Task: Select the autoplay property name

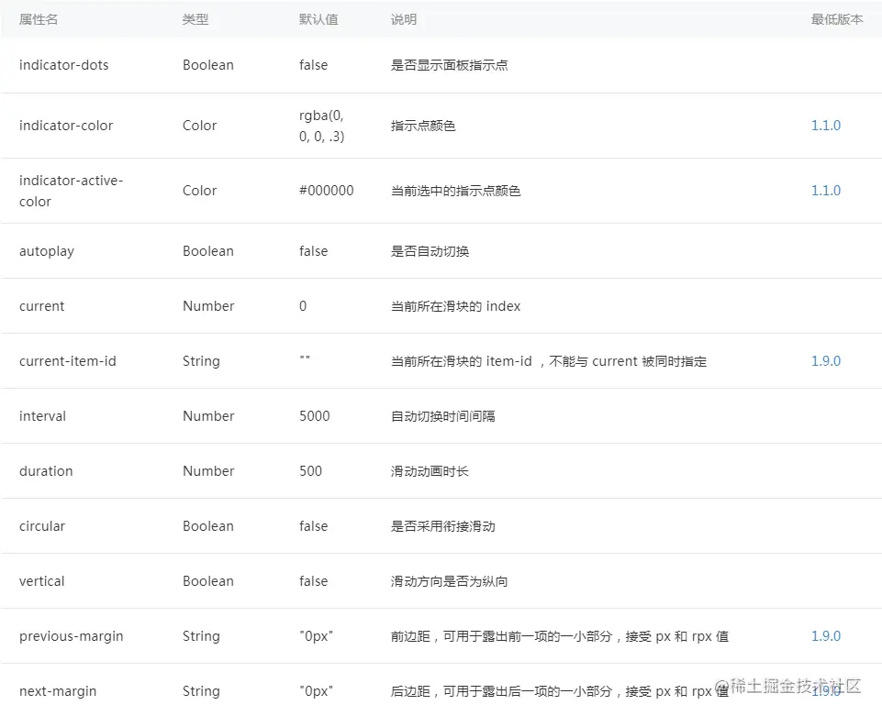Action: pos(47,251)
